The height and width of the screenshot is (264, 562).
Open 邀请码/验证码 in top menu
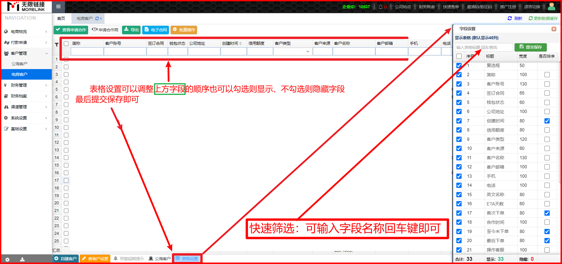pos(479,7)
